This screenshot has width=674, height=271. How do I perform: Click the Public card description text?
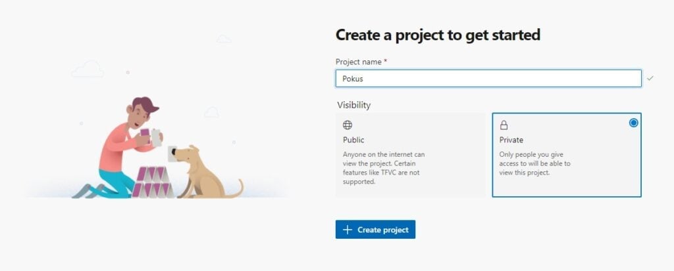(x=384, y=168)
